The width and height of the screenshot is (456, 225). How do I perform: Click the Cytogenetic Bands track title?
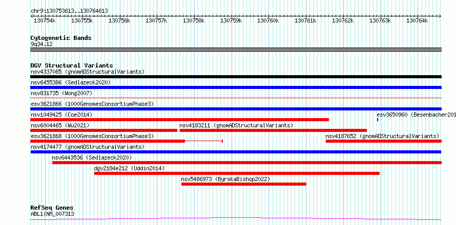(x=61, y=38)
